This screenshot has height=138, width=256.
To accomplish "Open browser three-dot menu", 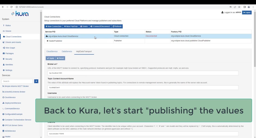I will tap(253, 7).
